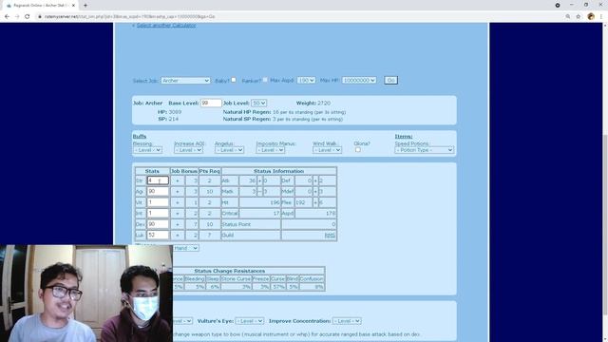
Task: Open the browser zoom magnifier icon
Action: coord(568,17)
